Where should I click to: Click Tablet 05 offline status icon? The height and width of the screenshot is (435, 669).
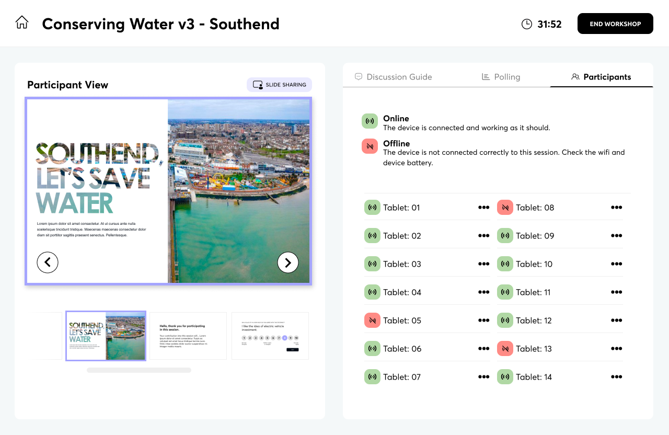(372, 320)
